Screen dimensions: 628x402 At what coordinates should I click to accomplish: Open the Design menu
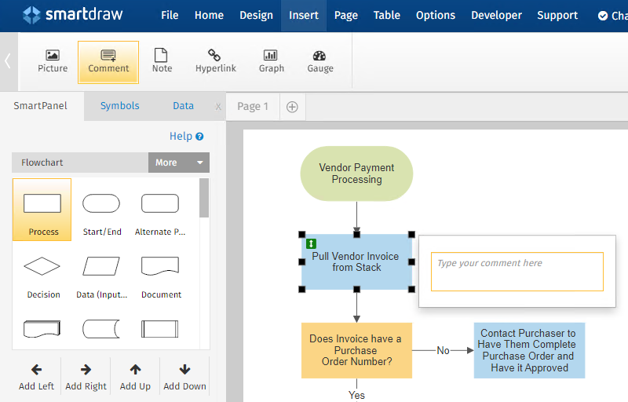tap(256, 15)
